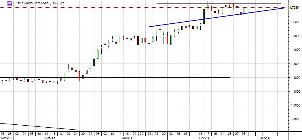Viewport: 302px width, 140px height.
Task: Click the day 26 label on the date axis
Action: tap(2, 134)
